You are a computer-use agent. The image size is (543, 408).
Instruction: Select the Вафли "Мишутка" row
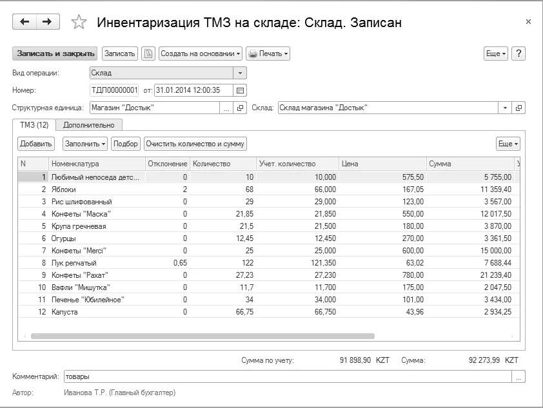269,287
